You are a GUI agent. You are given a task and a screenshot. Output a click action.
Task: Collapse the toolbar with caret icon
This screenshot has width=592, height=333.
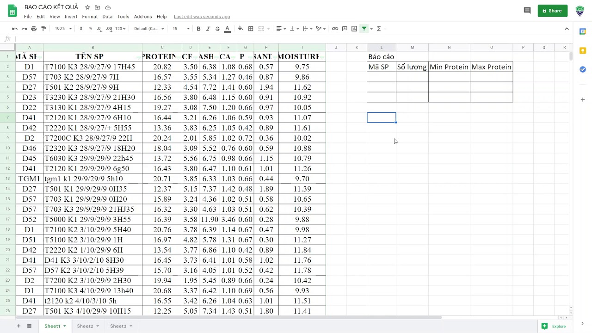coord(567,29)
